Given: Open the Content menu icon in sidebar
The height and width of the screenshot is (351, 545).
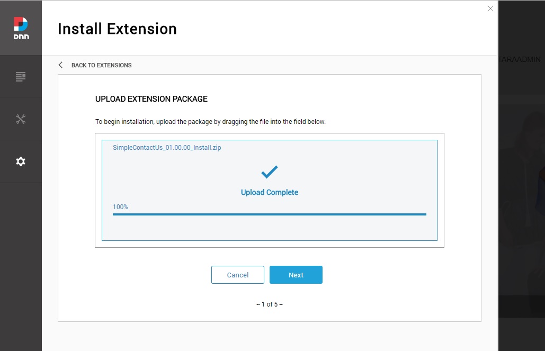Looking at the screenshot, I should click(21, 76).
